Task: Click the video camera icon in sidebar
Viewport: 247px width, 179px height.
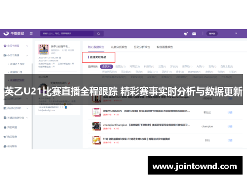Action: 5,55
